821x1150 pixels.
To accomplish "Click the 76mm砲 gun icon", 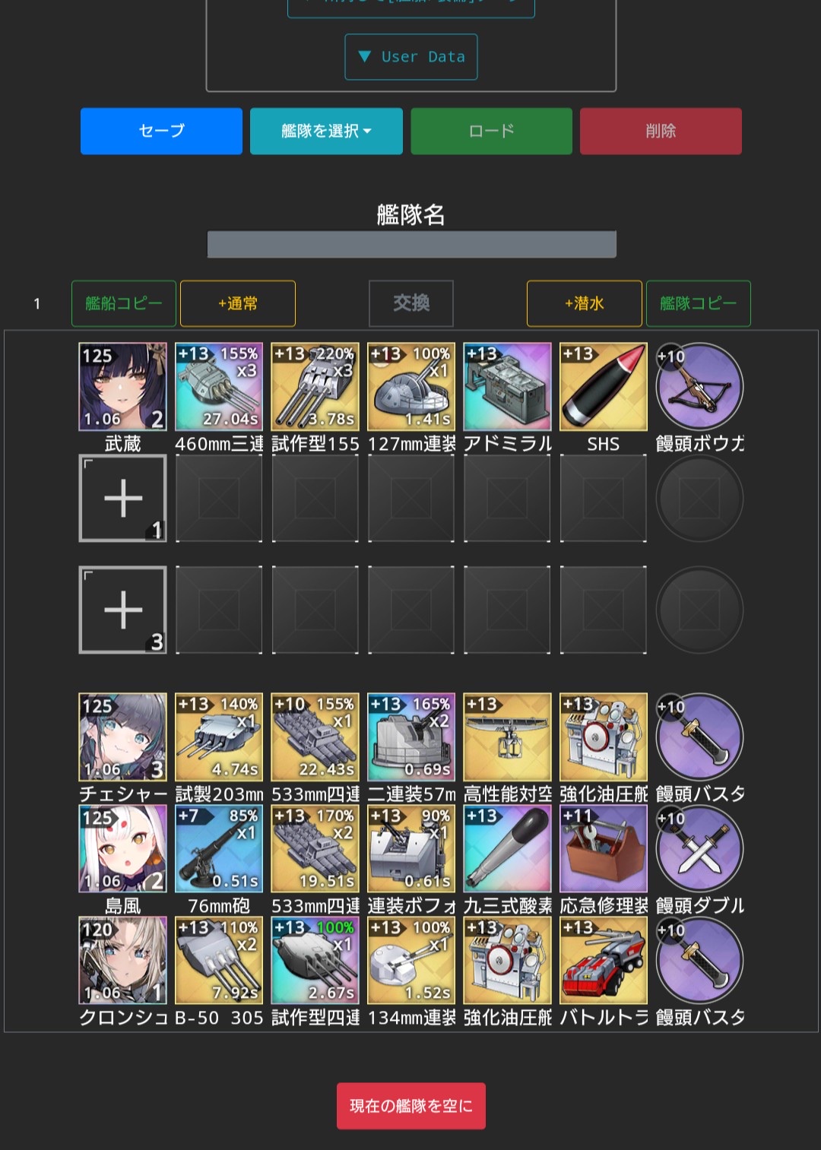I will [219, 848].
